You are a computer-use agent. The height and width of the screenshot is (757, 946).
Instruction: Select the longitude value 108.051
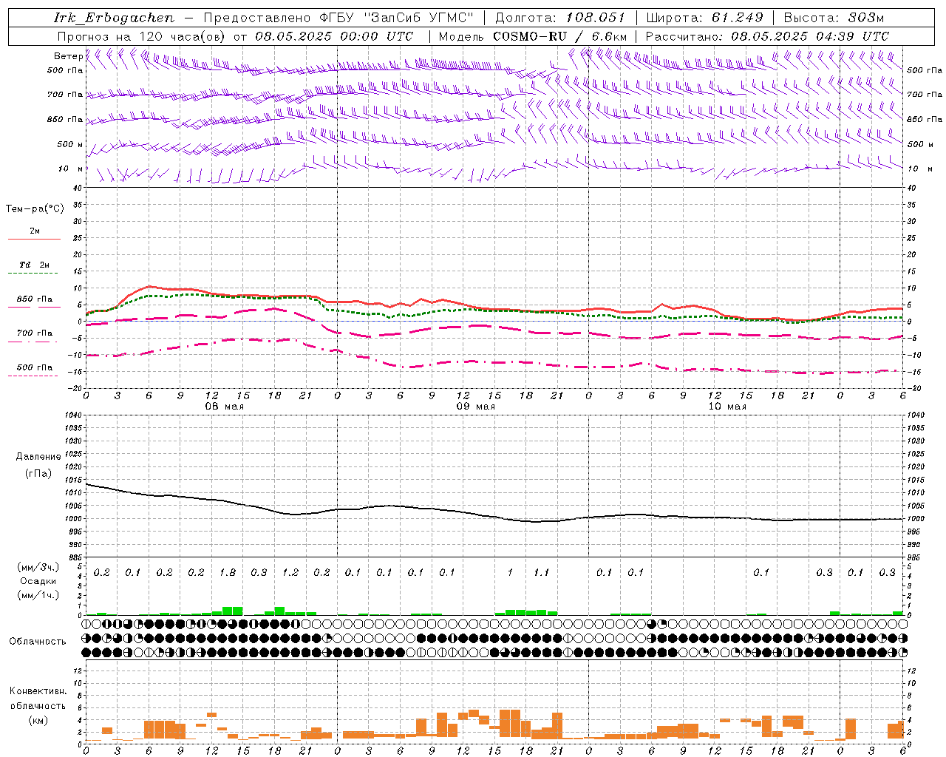(596, 18)
